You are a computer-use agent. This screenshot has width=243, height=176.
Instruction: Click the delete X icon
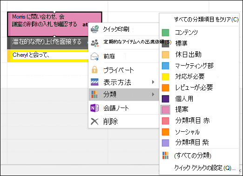coord(94,122)
